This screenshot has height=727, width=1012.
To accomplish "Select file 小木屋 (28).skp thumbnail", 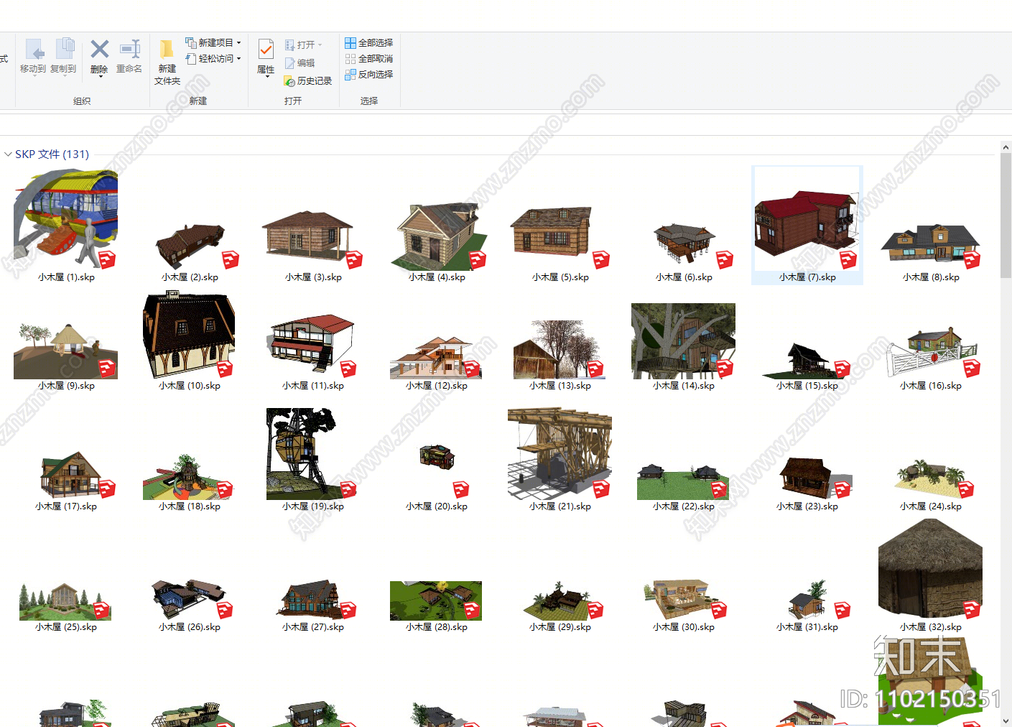I will (436, 601).
